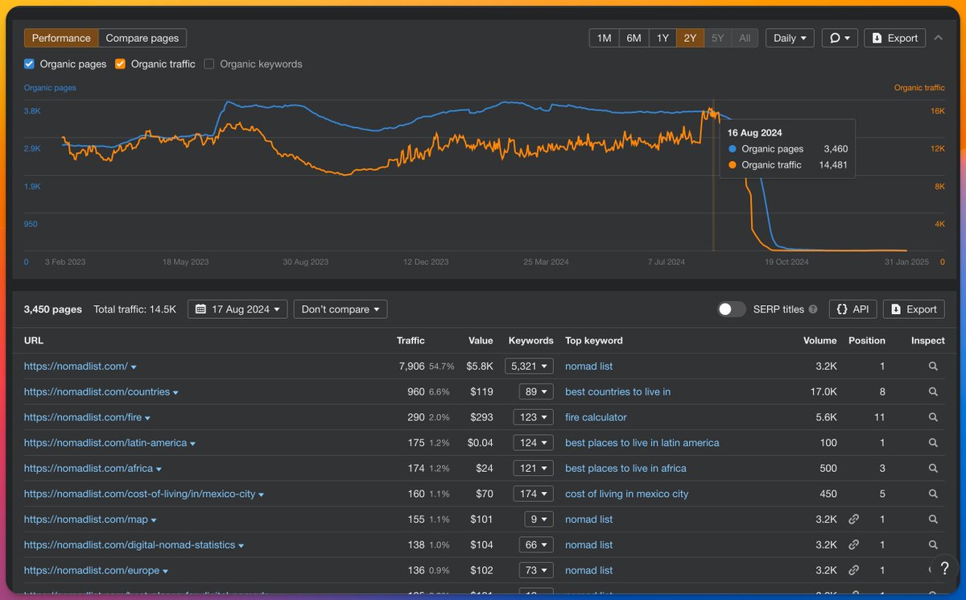Click link icon in digital-nomad-statistics row
This screenshot has height=600, width=966.
854,545
